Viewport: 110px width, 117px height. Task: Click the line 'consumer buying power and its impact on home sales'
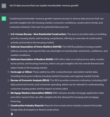coord(39,89)
